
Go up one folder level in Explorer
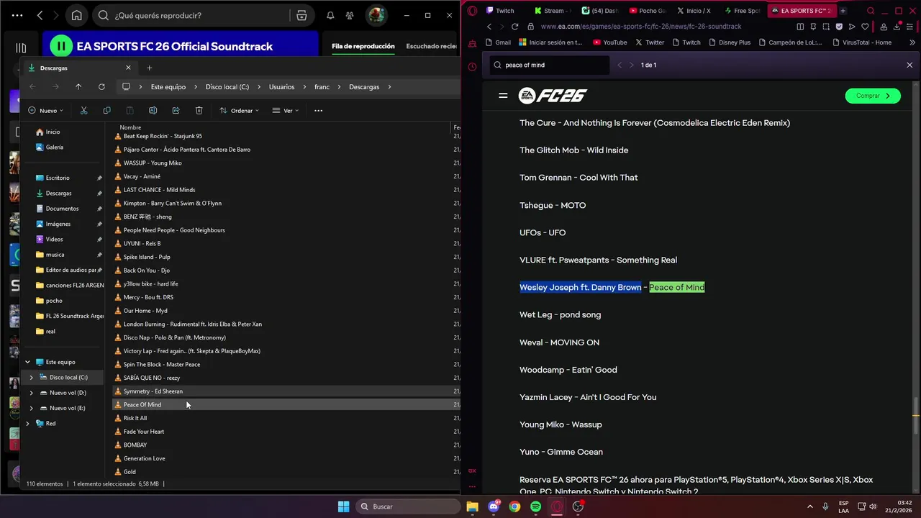tap(78, 86)
